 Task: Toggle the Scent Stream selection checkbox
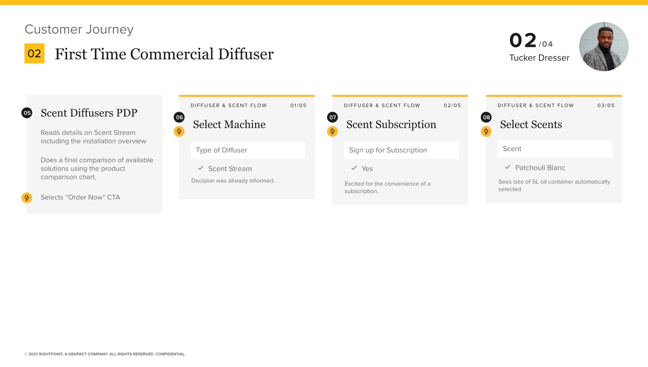point(201,169)
